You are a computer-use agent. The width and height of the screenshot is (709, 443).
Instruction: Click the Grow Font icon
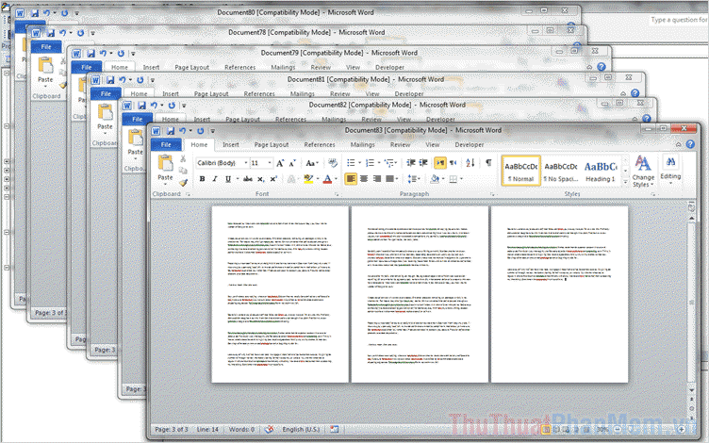pyautogui.click(x=280, y=163)
